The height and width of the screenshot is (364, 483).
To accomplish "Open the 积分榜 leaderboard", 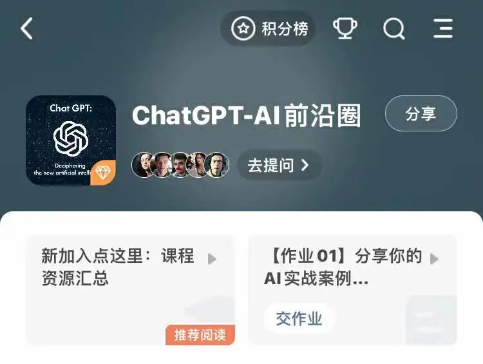I will tap(268, 28).
